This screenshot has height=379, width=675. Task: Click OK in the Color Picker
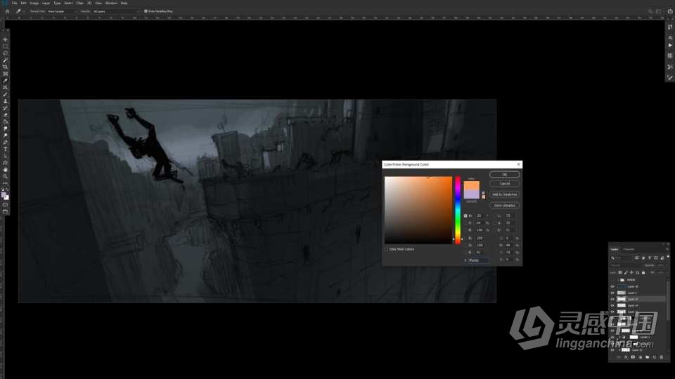click(505, 175)
